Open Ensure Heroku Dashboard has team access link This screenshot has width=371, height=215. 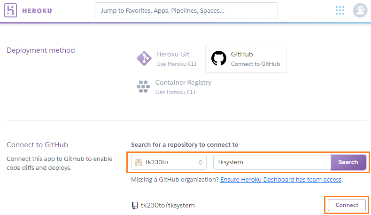pyautogui.click(x=281, y=179)
